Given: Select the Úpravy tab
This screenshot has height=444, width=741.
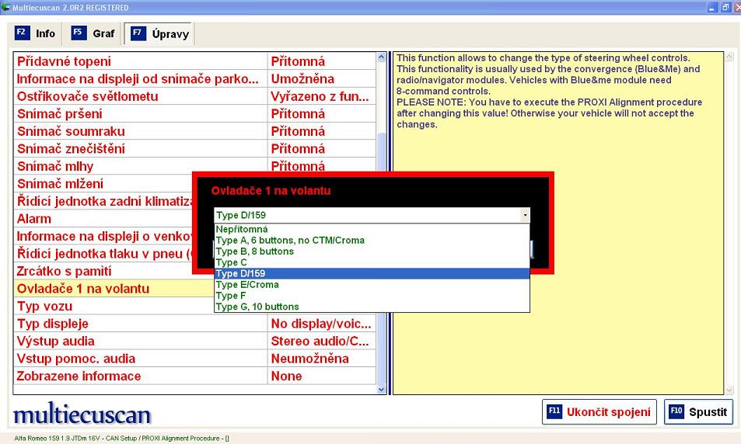Looking at the screenshot, I should [x=159, y=33].
